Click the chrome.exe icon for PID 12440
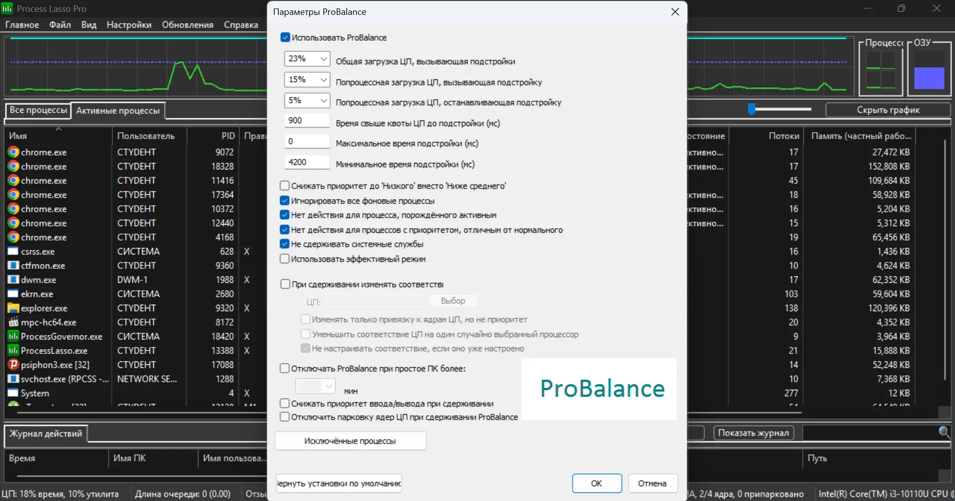955x501 pixels. coord(13,223)
